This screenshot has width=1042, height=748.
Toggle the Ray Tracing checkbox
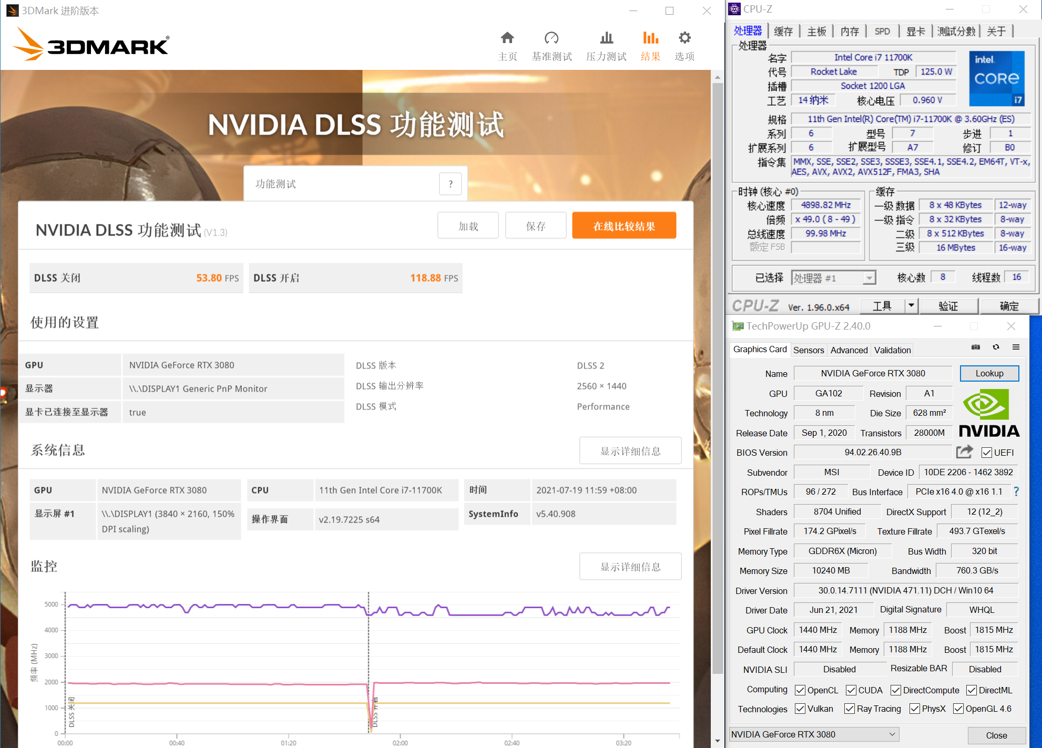tap(849, 709)
